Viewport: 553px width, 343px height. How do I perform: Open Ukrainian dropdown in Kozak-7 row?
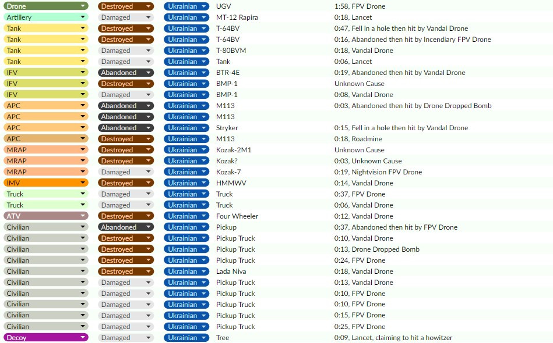coord(186,172)
